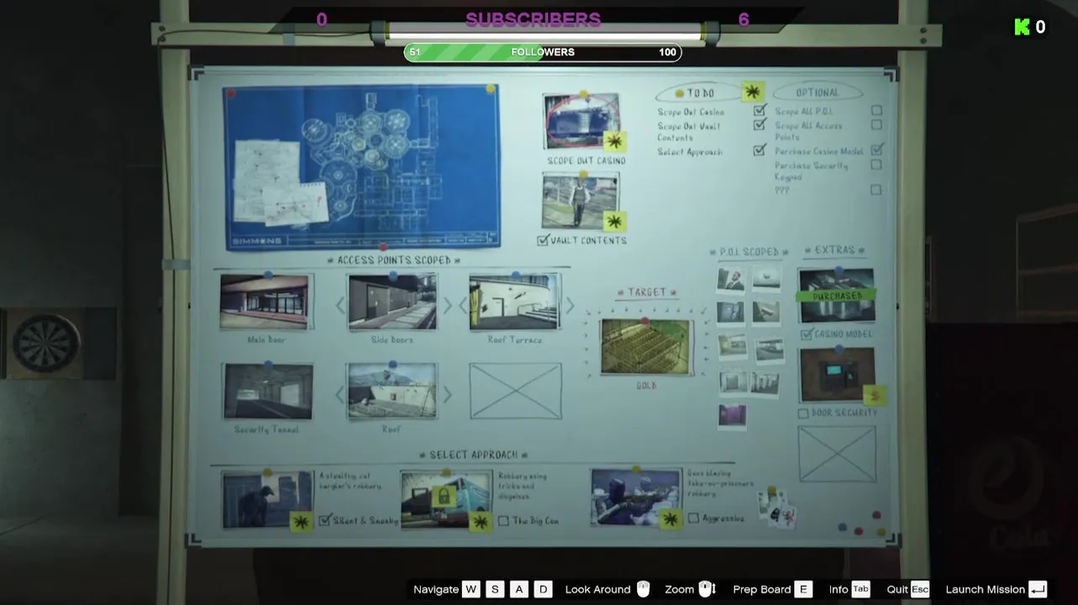Click the Zoom mouse scroll icon
This screenshot has width=1078, height=605.
click(x=707, y=589)
